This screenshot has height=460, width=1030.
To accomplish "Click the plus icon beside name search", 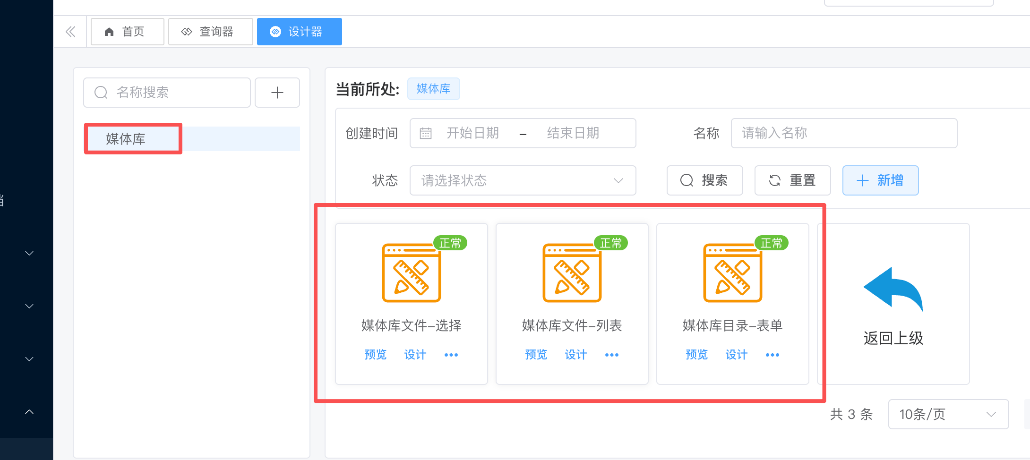I will (277, 93).
